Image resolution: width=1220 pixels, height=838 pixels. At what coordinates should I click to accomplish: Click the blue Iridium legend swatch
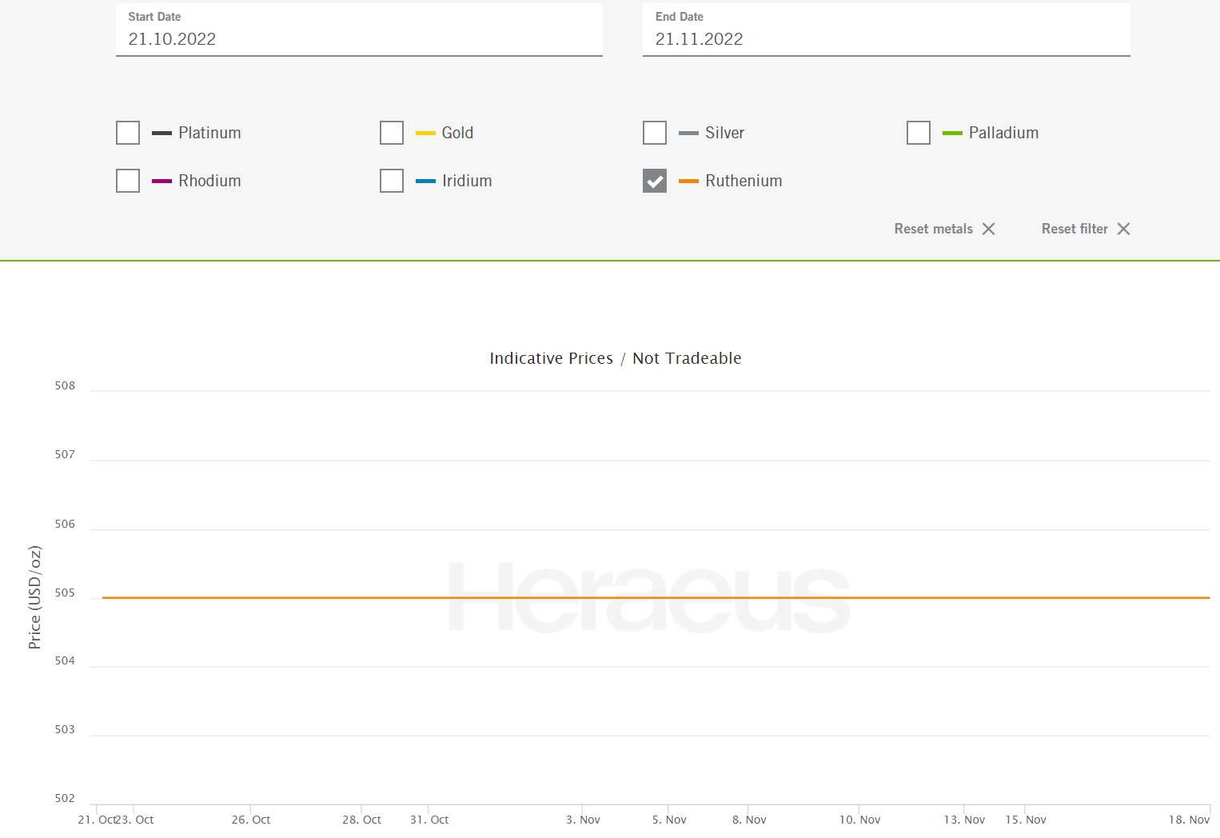(x=425, y=182)
